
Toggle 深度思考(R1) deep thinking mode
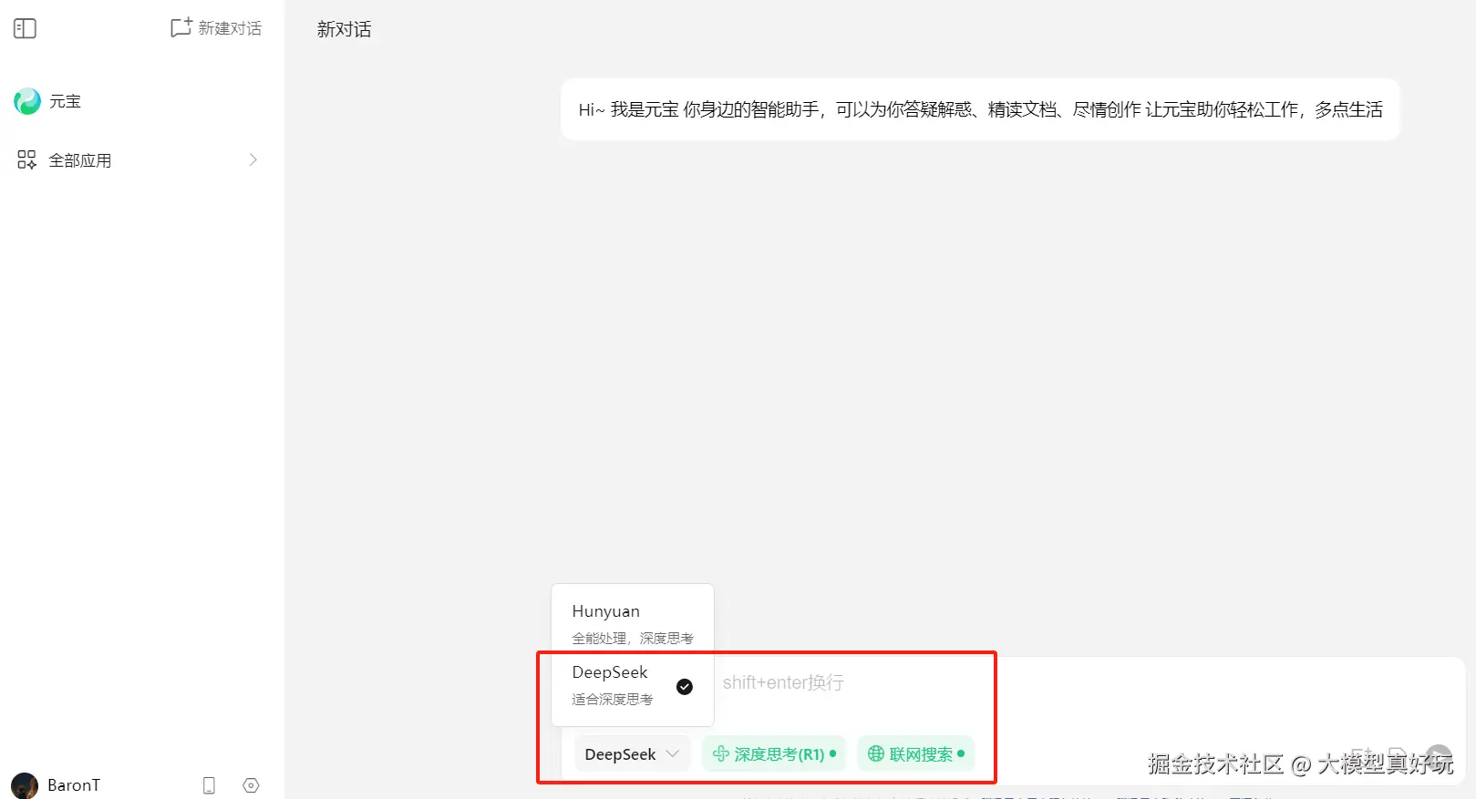pyautogui.click(x=774, y=754)
